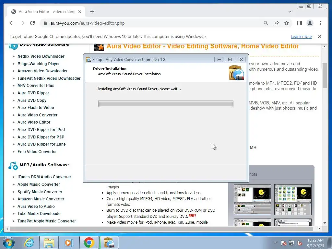Click the MP3/Audio Software music icon
This screenshot has height=249, width=332.
coord(13,166)
